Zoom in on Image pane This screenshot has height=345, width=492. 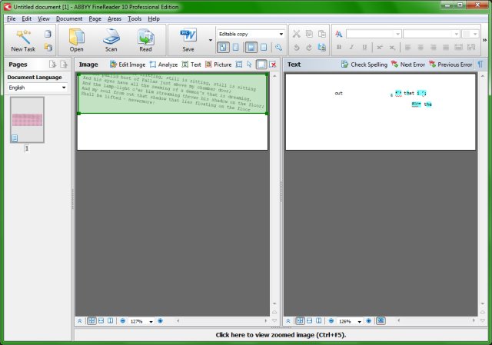161,321
